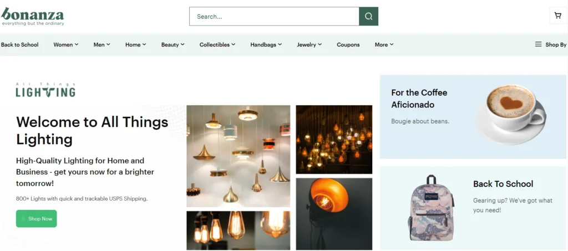Click the All Things Lighting logo

(45, 90)
